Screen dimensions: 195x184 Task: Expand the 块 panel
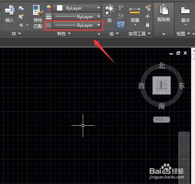[16, 33]
